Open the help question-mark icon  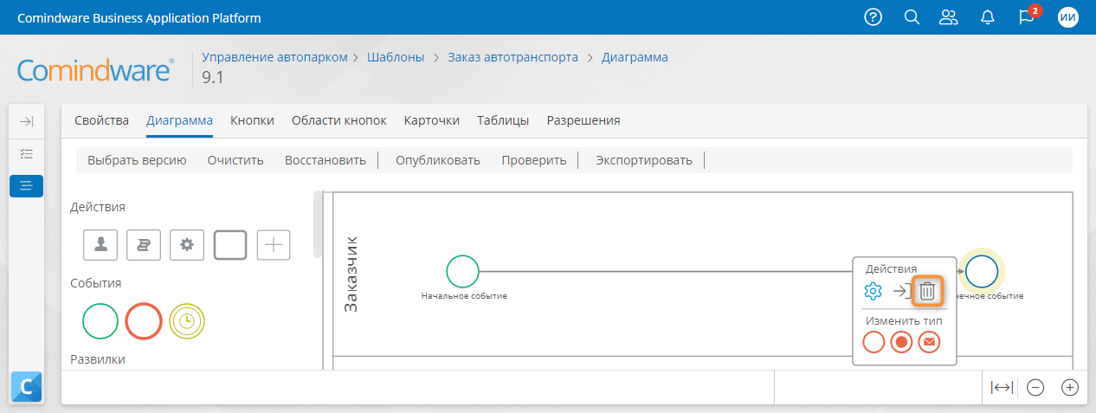point(874,17)
